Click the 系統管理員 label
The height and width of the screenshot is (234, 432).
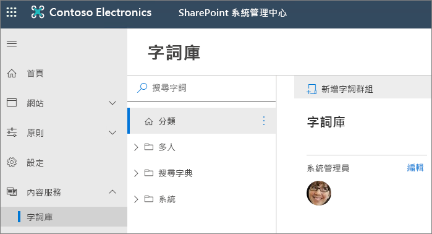pos(328,168)
